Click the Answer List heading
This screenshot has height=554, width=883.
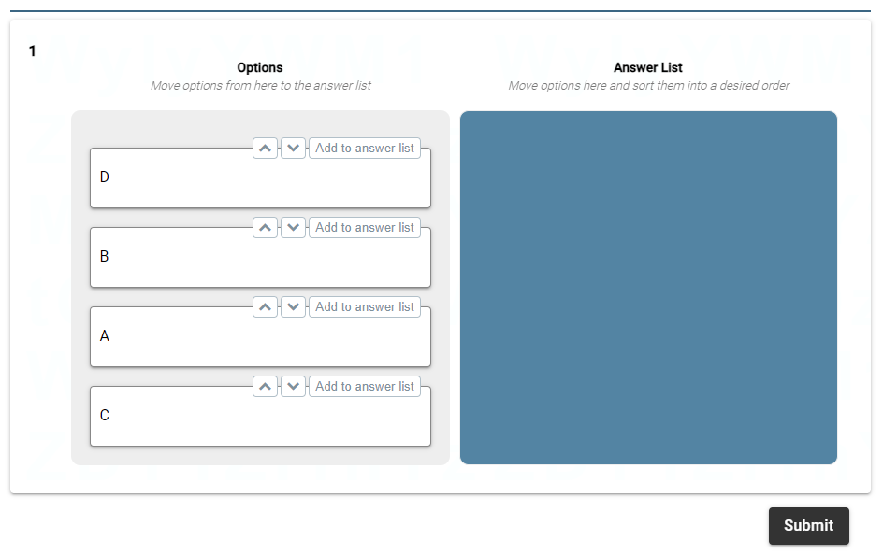point(648,67)
